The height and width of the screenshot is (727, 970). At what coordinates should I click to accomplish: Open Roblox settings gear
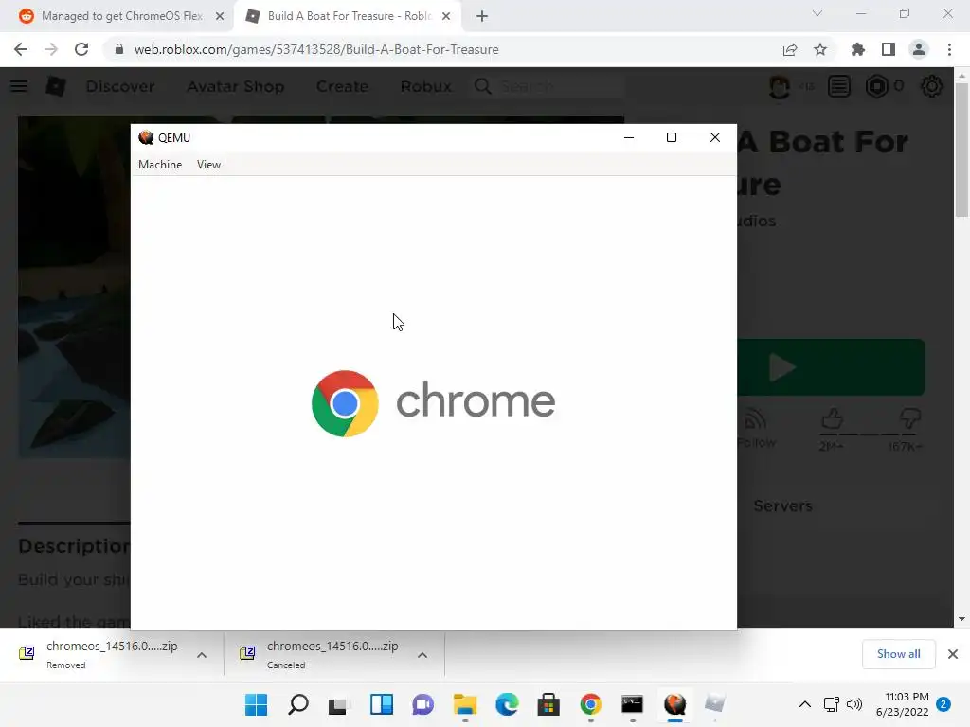point(932,86)
